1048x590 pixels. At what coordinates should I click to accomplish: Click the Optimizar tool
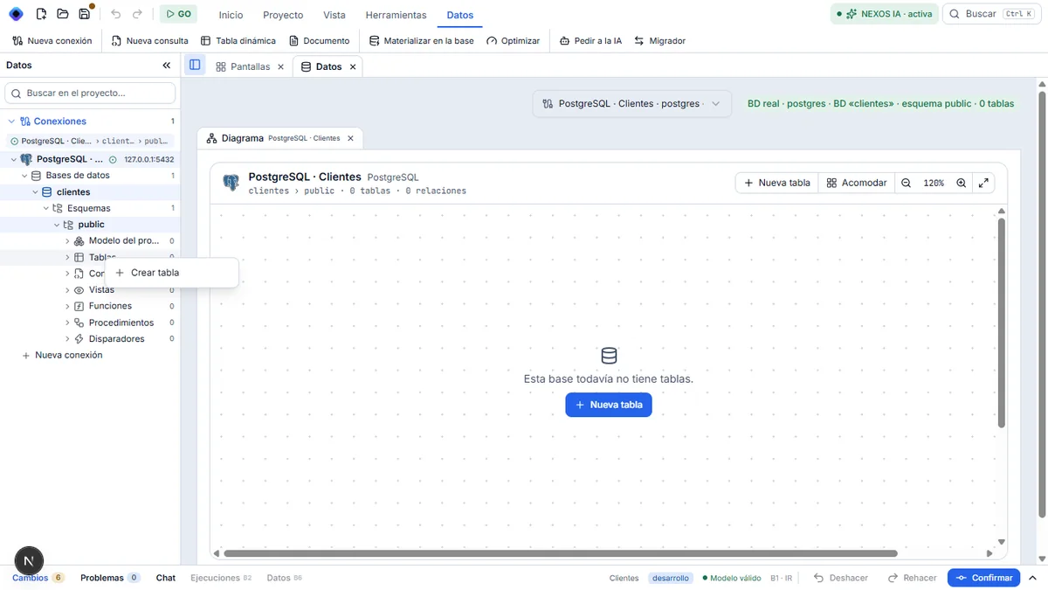point(514,41)
